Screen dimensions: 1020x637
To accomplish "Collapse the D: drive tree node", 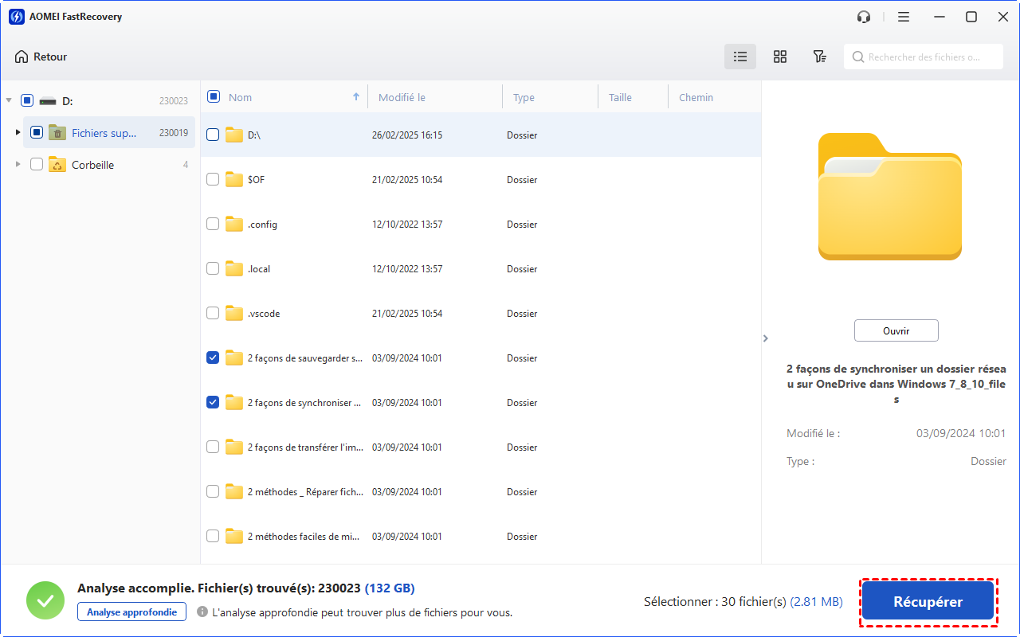I will (x=9, y=101).
